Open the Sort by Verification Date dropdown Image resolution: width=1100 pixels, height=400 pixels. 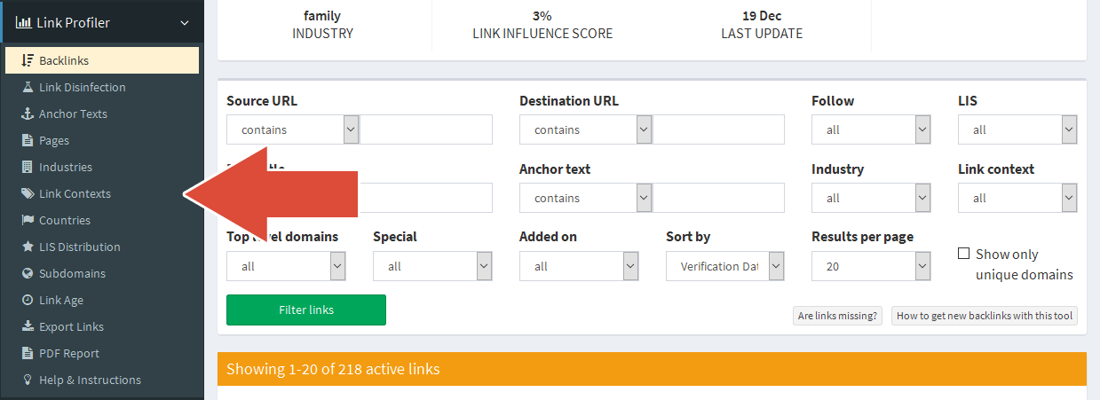pyautogui.click(x=725, y=266)
